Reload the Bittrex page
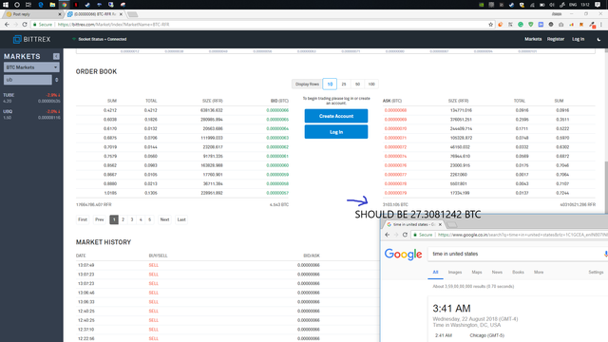Image resolution: width=608 pixels, height=342 pixels. point(25,25)
